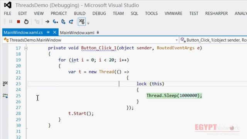Click the 'int' keyword in loop
Viewport: 247px width, 139px height.
75,60
